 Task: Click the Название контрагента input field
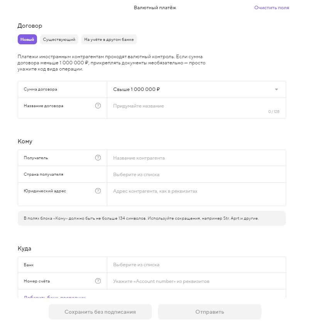[196, 158]
